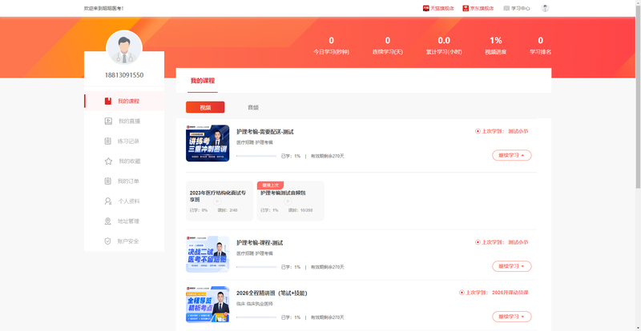This screenshot has width=641, height=331.
Task: Click the 我的课程 sidebar book icon
Action: click(108, 102)
